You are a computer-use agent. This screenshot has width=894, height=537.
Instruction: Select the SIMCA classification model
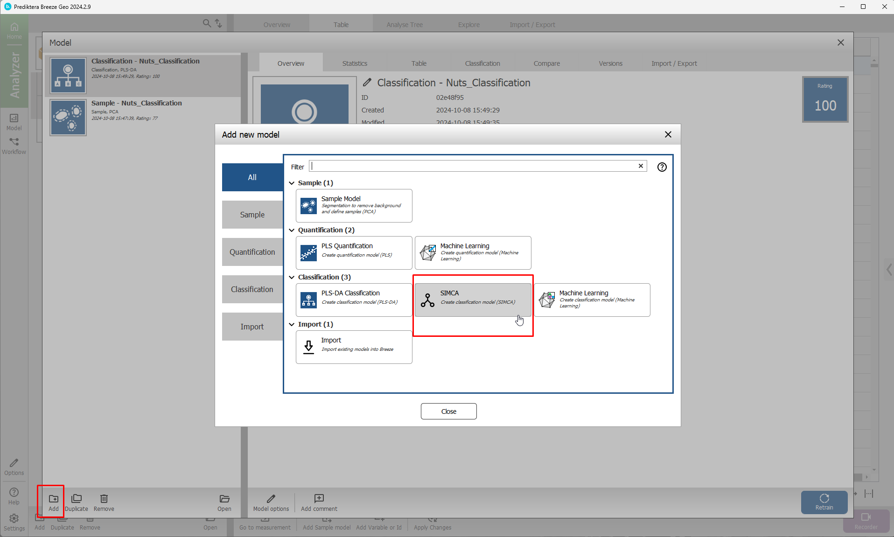(x=473, y=300)
